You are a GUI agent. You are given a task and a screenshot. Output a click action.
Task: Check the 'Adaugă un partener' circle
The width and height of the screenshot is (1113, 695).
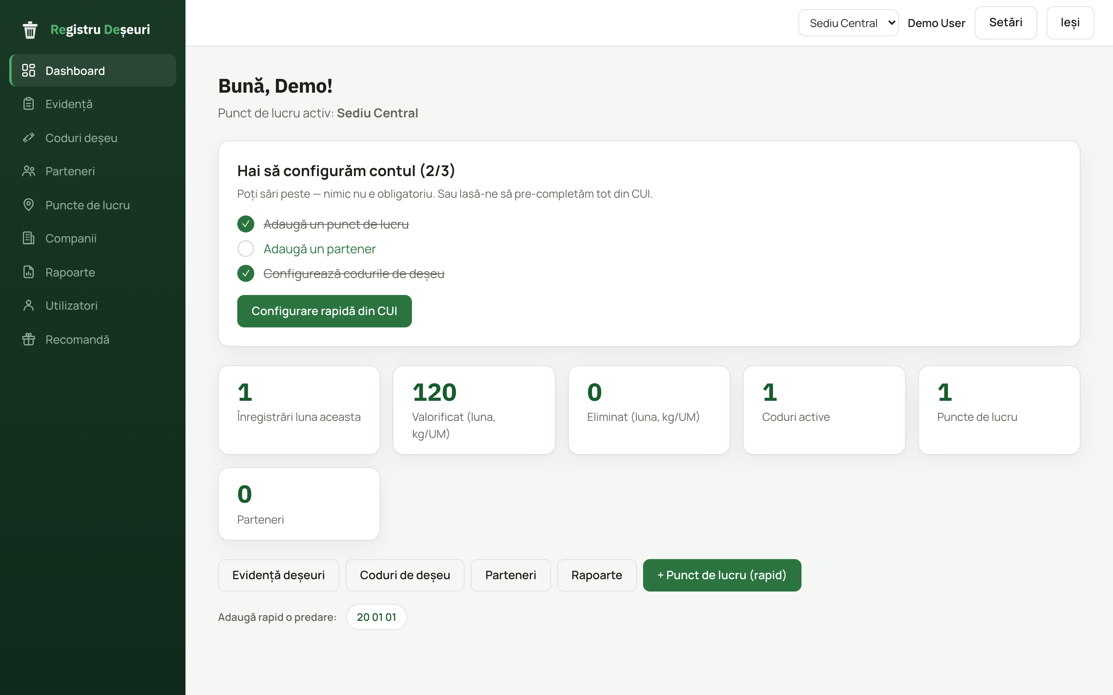pos(246,249)
